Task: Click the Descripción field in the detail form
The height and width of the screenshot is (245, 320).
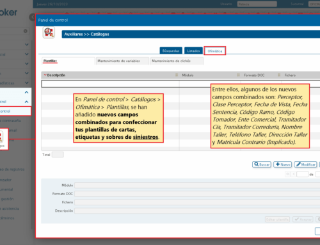Action: click(197, 210)
